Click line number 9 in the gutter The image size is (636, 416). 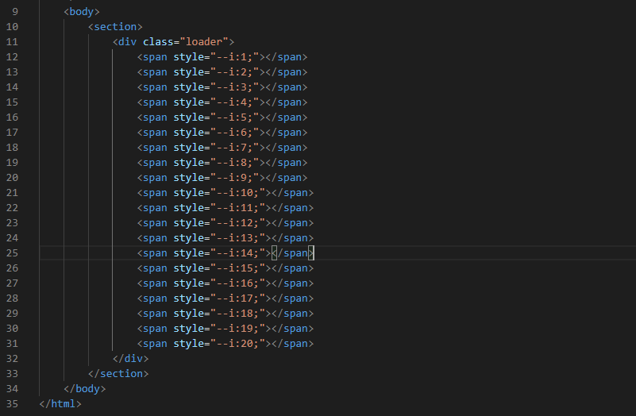click(x=15, y=11)
